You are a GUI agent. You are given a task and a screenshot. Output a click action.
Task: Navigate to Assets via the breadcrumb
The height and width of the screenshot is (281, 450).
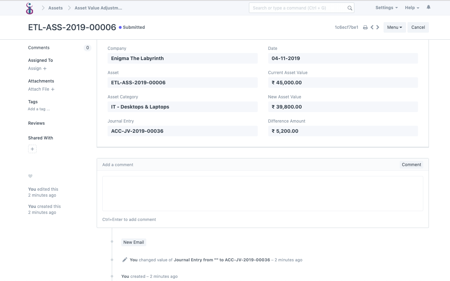(x=55, y=7)
